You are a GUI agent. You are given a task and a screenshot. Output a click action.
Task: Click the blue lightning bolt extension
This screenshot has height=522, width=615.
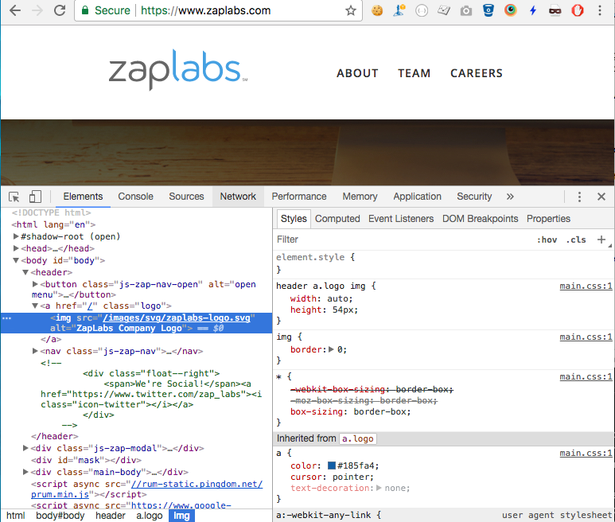[532, 10]
